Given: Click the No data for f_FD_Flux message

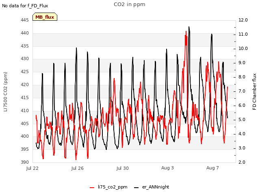Looking at the screenshot, I should coord(25,6).
